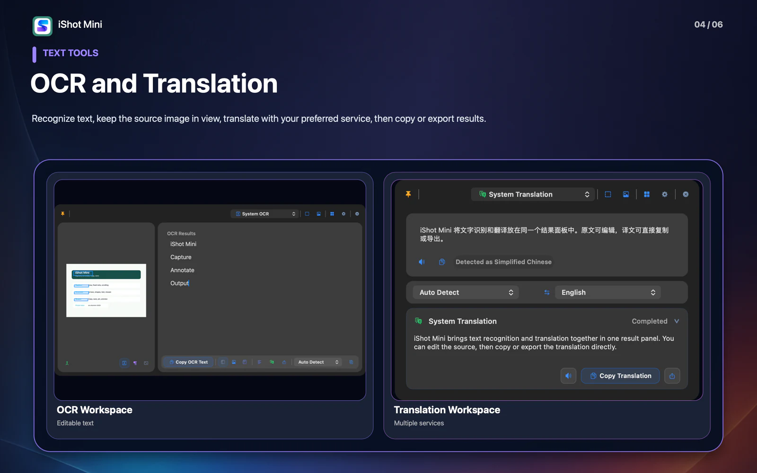Toggle the crossed-out overlay icon under the OCR image
This screenshot has width=757, height=473.
tap(146, 363)
